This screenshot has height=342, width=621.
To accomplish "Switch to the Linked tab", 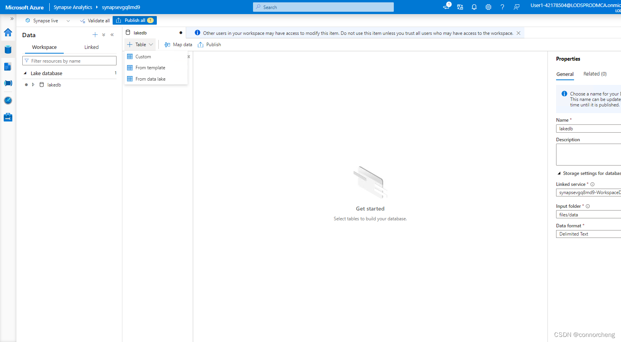I will tap(92, 47).
